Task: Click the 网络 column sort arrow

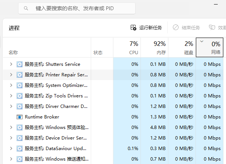Action: (x=202, y=41)
